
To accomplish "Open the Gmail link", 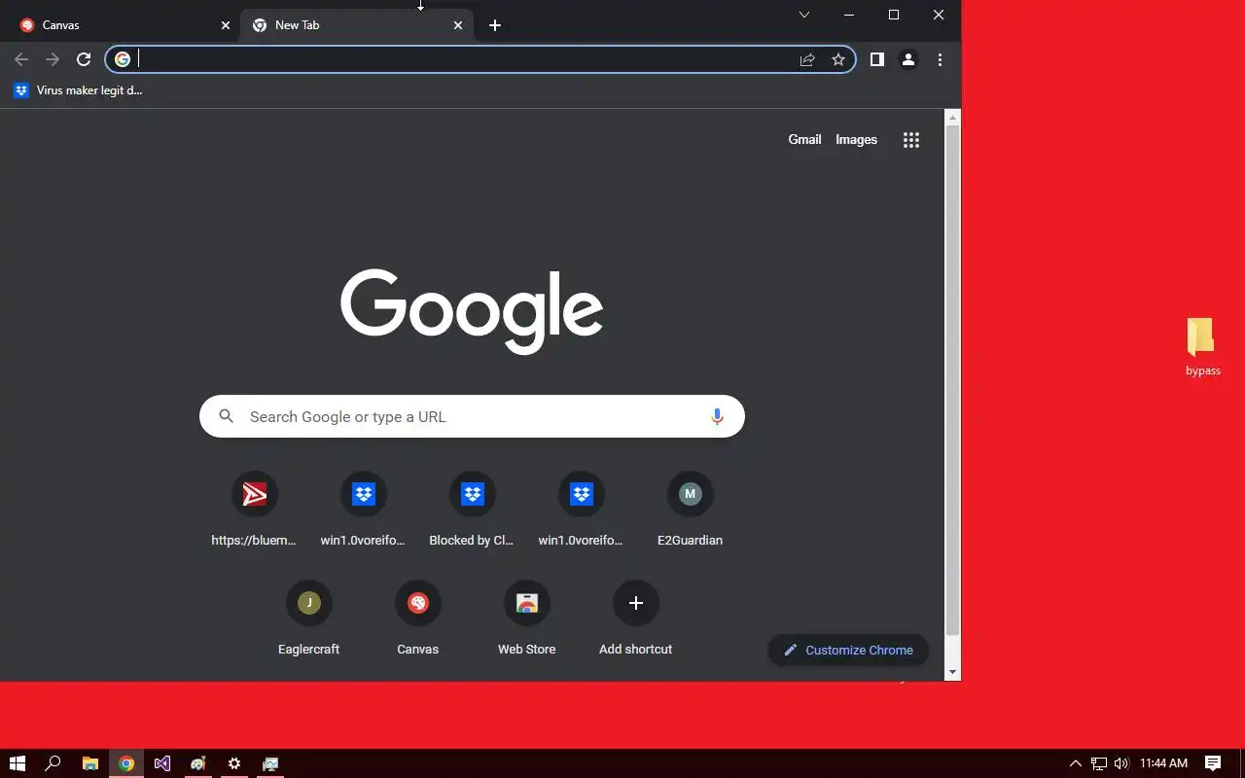I will pyautogui.click(x=804, y=139).
